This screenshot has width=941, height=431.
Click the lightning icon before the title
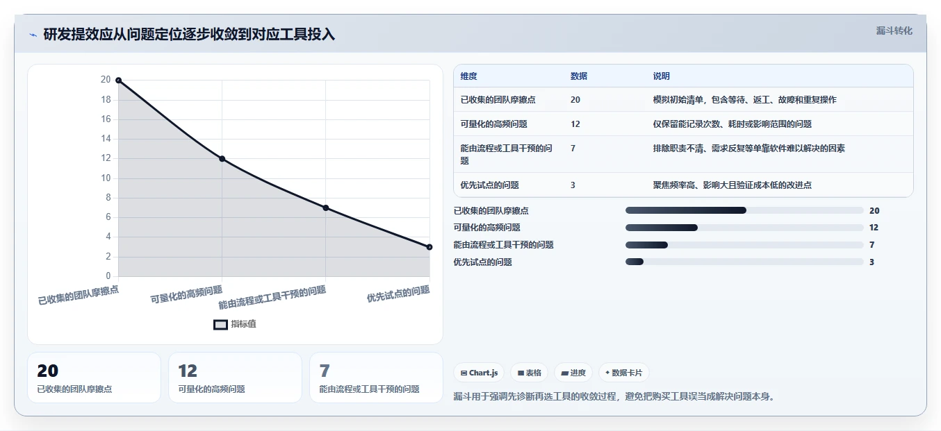pyautogui.click(x=33, y=35)
